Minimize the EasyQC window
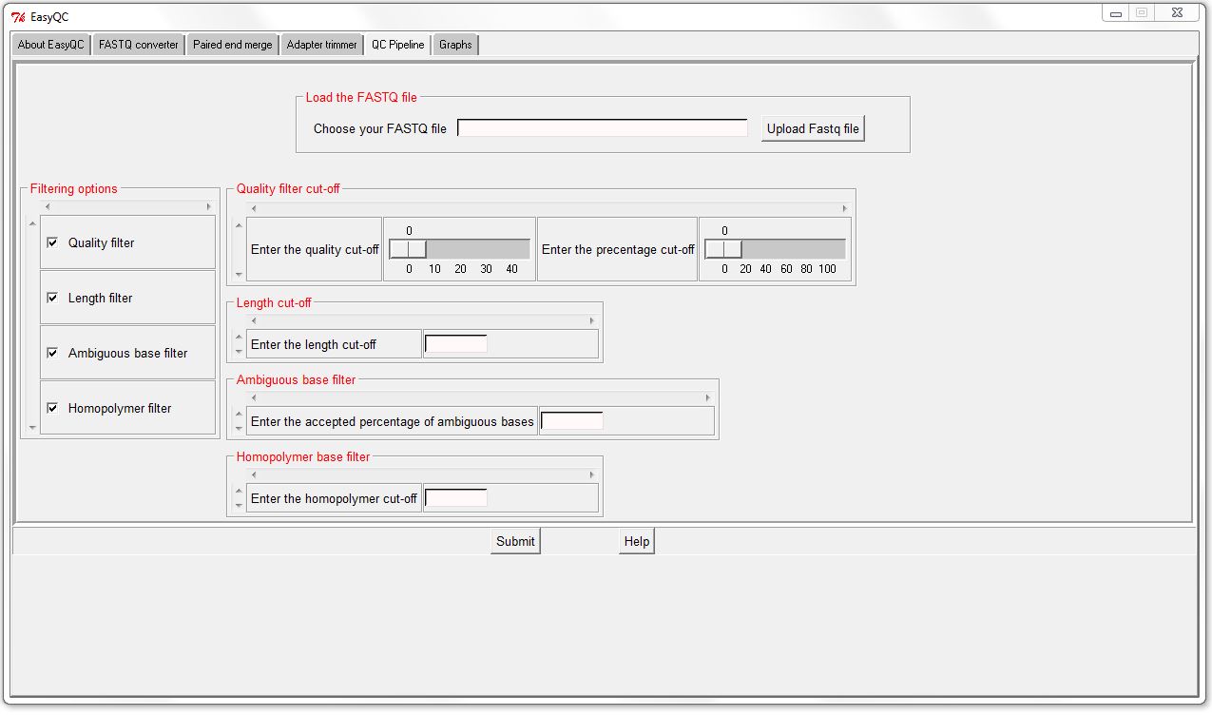This screenshot has width=1212, height=716. (x=1116, y=12)
